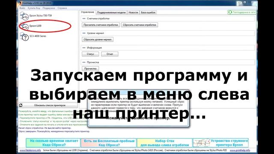
Task: Click log line Сброс завершен. Пожалуйста, немедленно перезапустите принтер
Action: point(54,131)
